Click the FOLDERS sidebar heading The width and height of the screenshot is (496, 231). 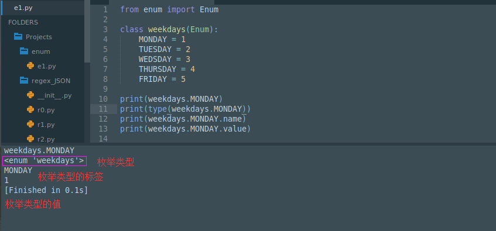coord(23,22)
